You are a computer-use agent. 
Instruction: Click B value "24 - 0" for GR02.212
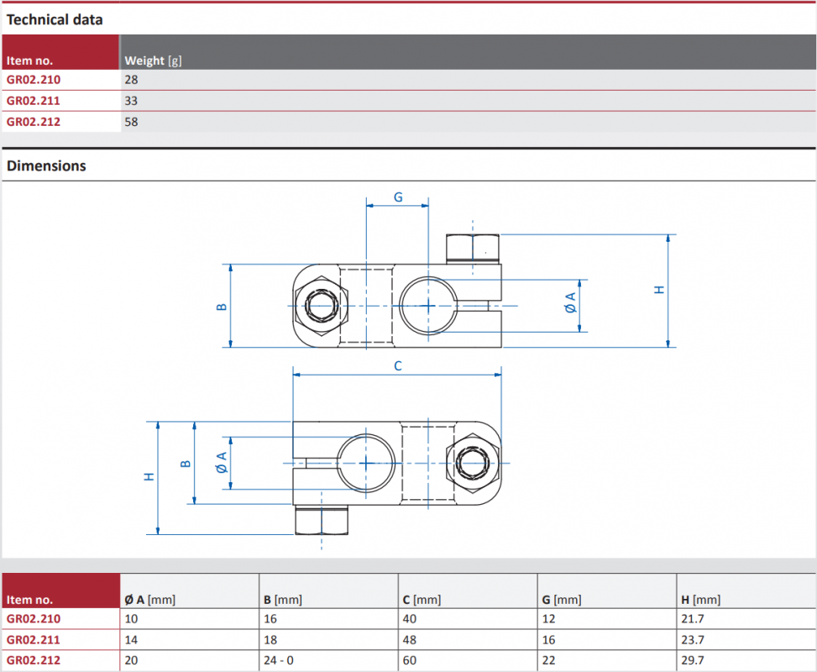[x=279, y=660]
